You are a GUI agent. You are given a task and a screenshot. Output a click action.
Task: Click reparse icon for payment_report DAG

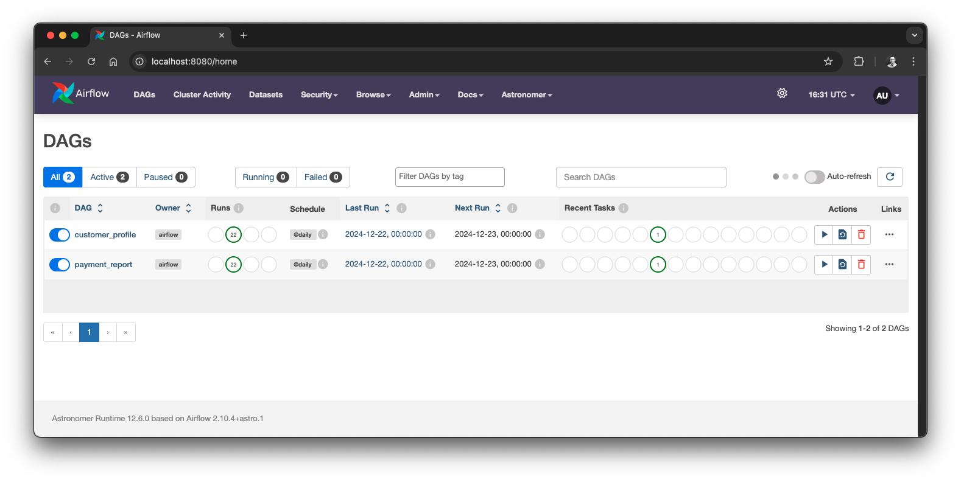click(x=842, y=264)
